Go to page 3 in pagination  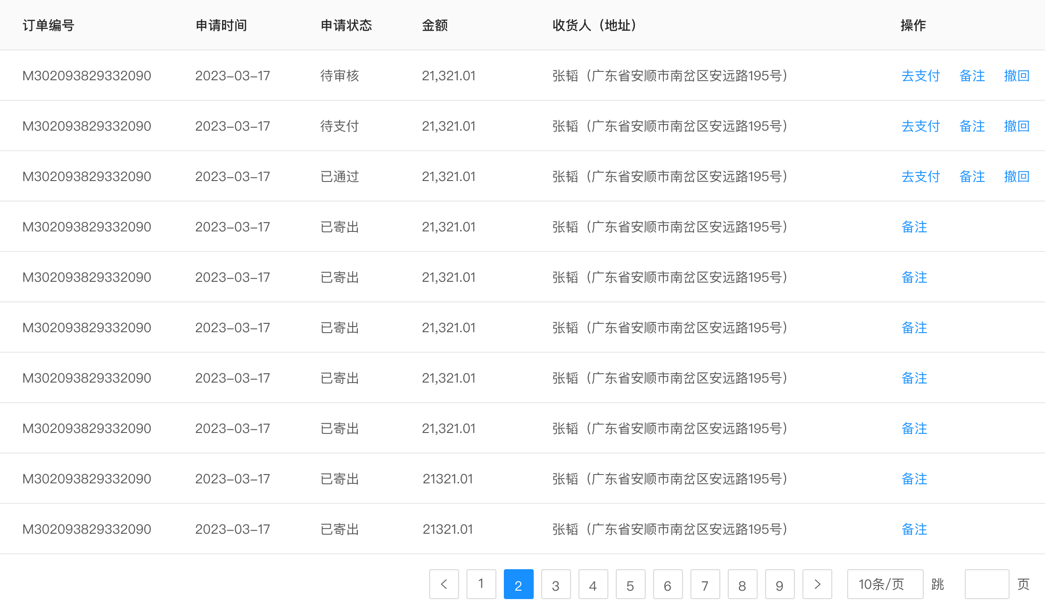coord(556,584)
